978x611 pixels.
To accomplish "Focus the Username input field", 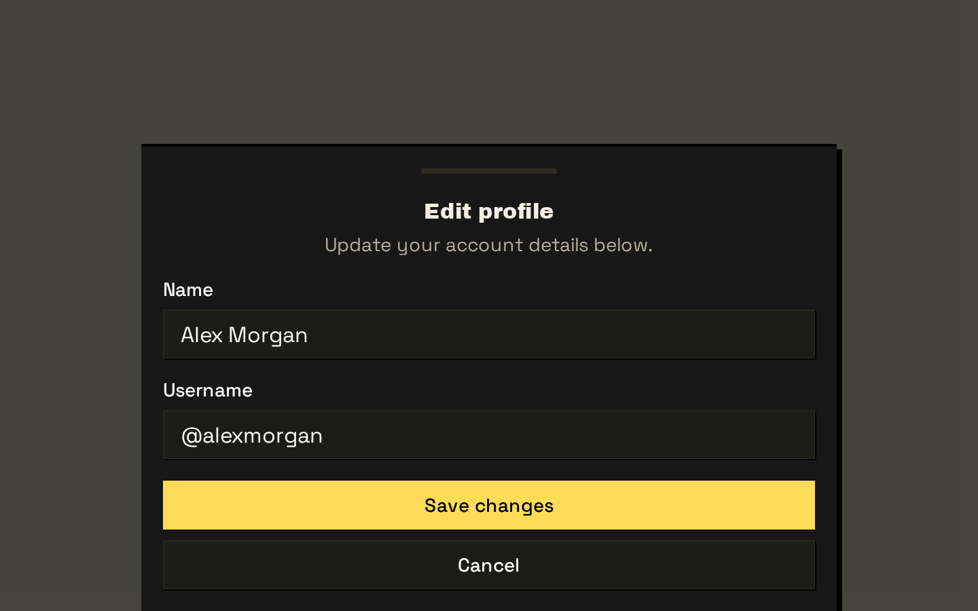I will (x=489, y=435).
